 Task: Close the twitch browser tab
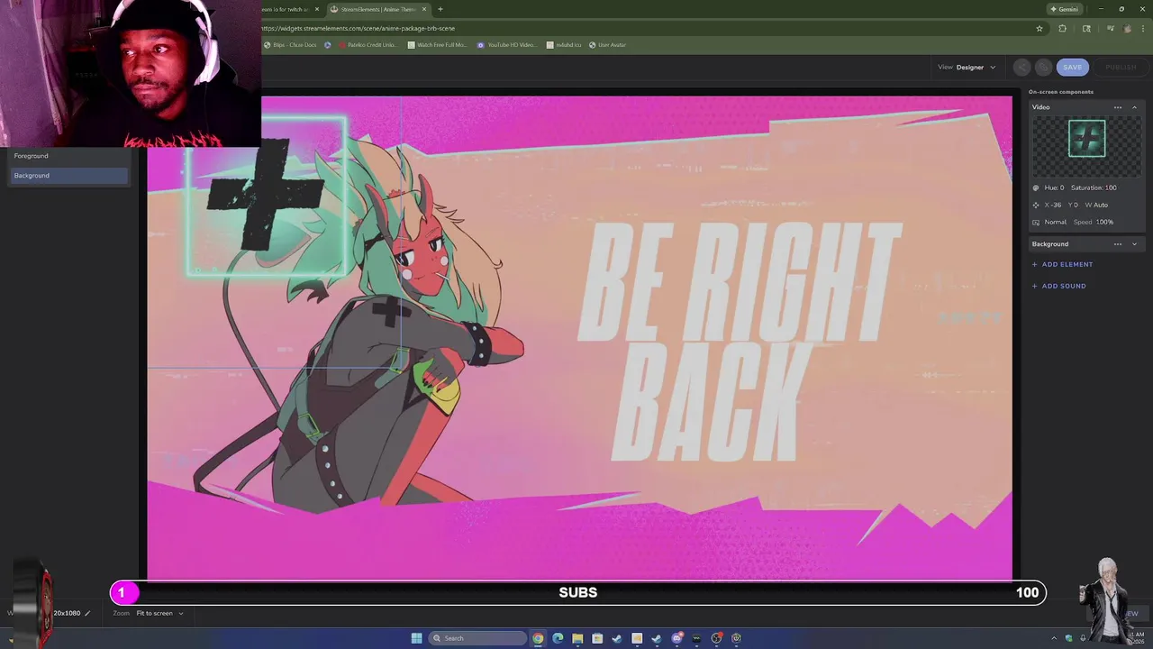[317, 9]
